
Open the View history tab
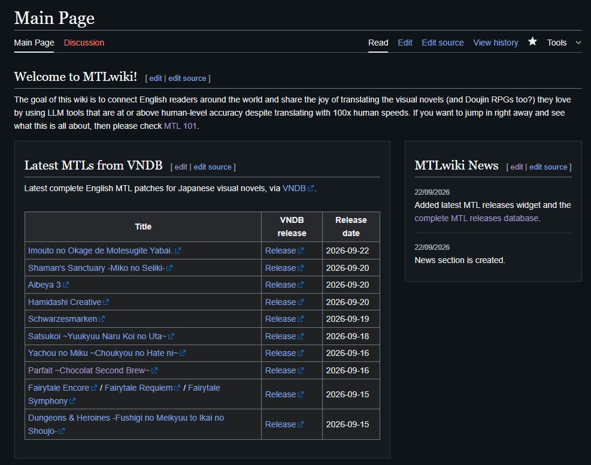point(496,43)
